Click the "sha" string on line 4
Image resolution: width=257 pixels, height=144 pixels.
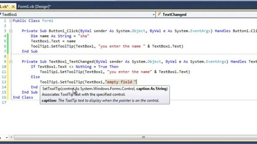[x=84, y=36]
